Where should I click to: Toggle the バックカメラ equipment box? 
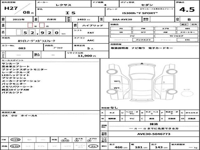pos(142,40)
